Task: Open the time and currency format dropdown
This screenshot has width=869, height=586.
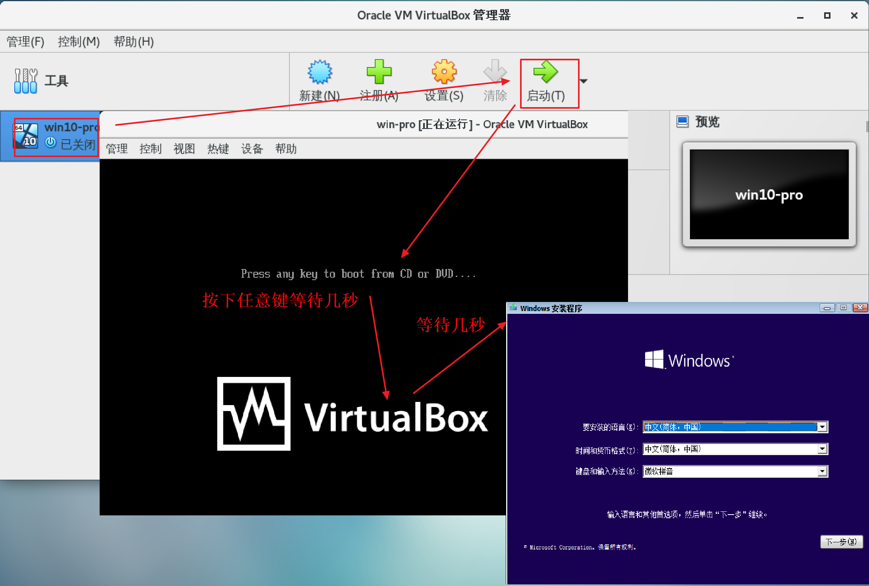Action: click(823, 449)
